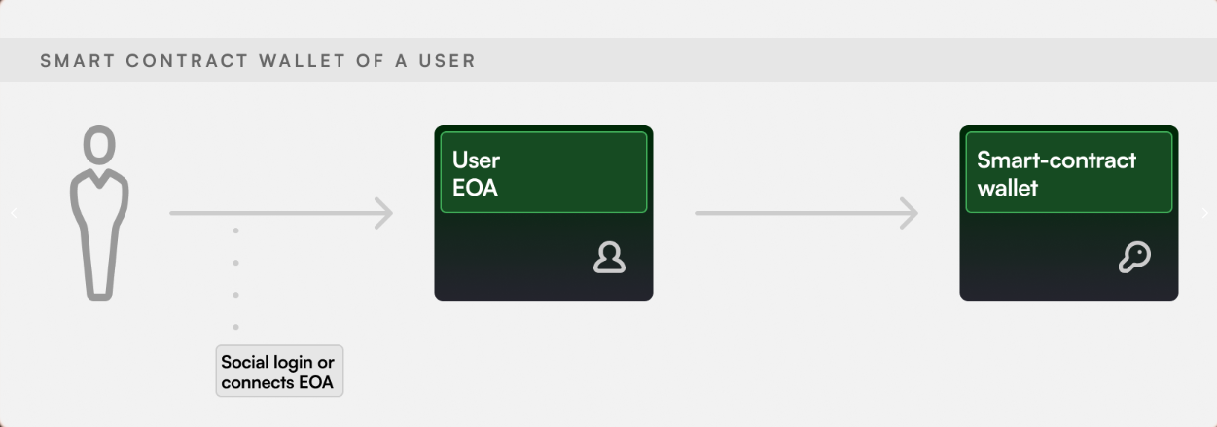The width and height of the screenshot is (1217, 427).
Task: Select the green "Smart-contract wallet" label box
Action: coord(1068,172)
